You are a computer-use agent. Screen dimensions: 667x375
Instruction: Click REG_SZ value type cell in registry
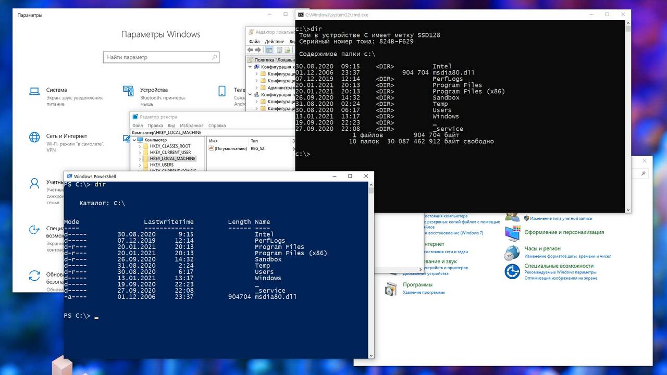tap(257, 148)
